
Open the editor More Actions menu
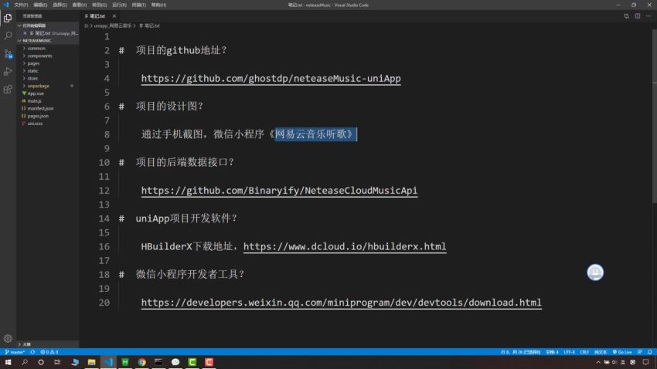tap(648, 16)
